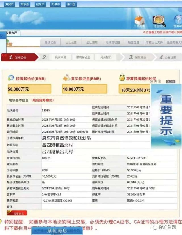
Task: Select the 海安市 region tab
Action: tap(9, 4)
